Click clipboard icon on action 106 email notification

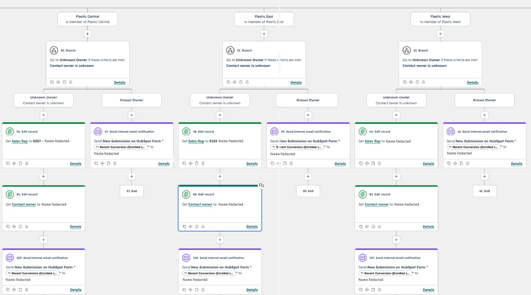(x=197, y=290)
